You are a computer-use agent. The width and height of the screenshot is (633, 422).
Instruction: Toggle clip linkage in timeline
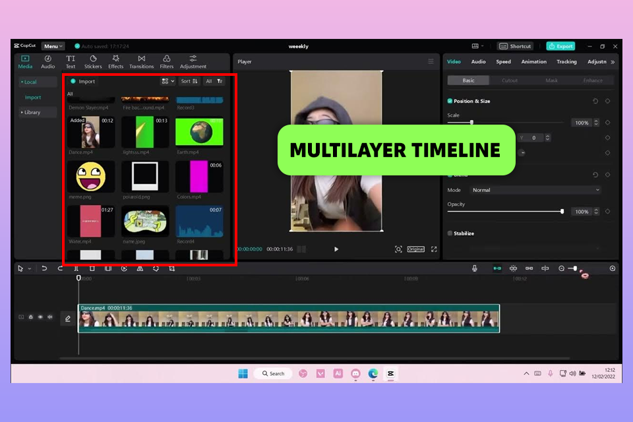pyautogui.click(x=529, y=268)
